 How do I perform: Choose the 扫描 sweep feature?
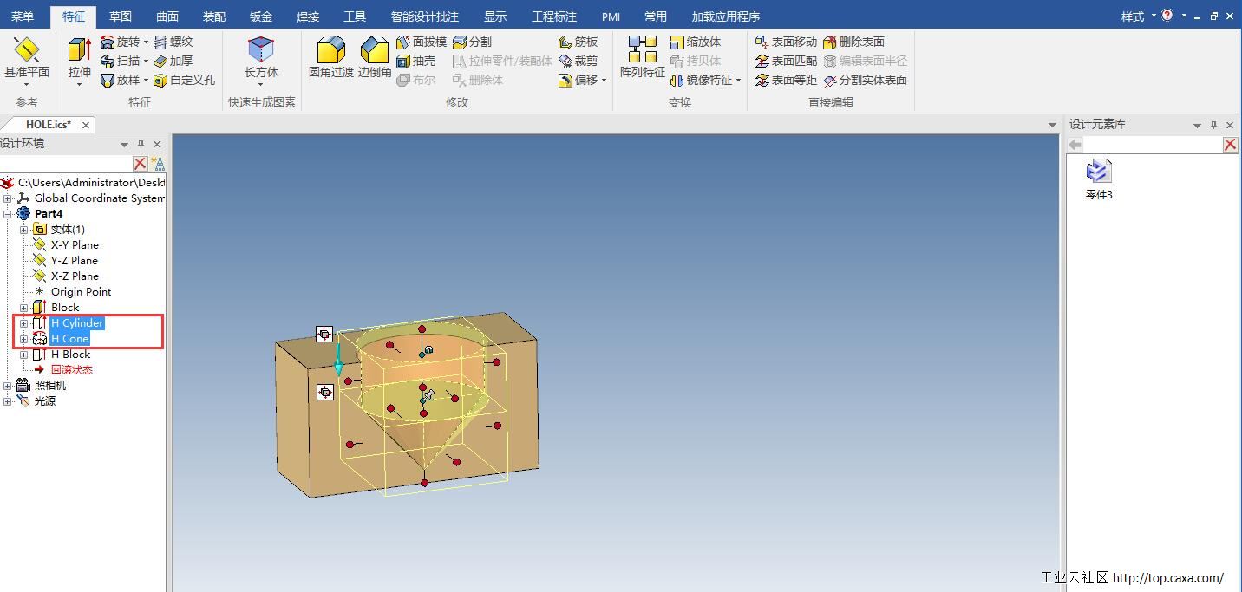pos(120,61)
